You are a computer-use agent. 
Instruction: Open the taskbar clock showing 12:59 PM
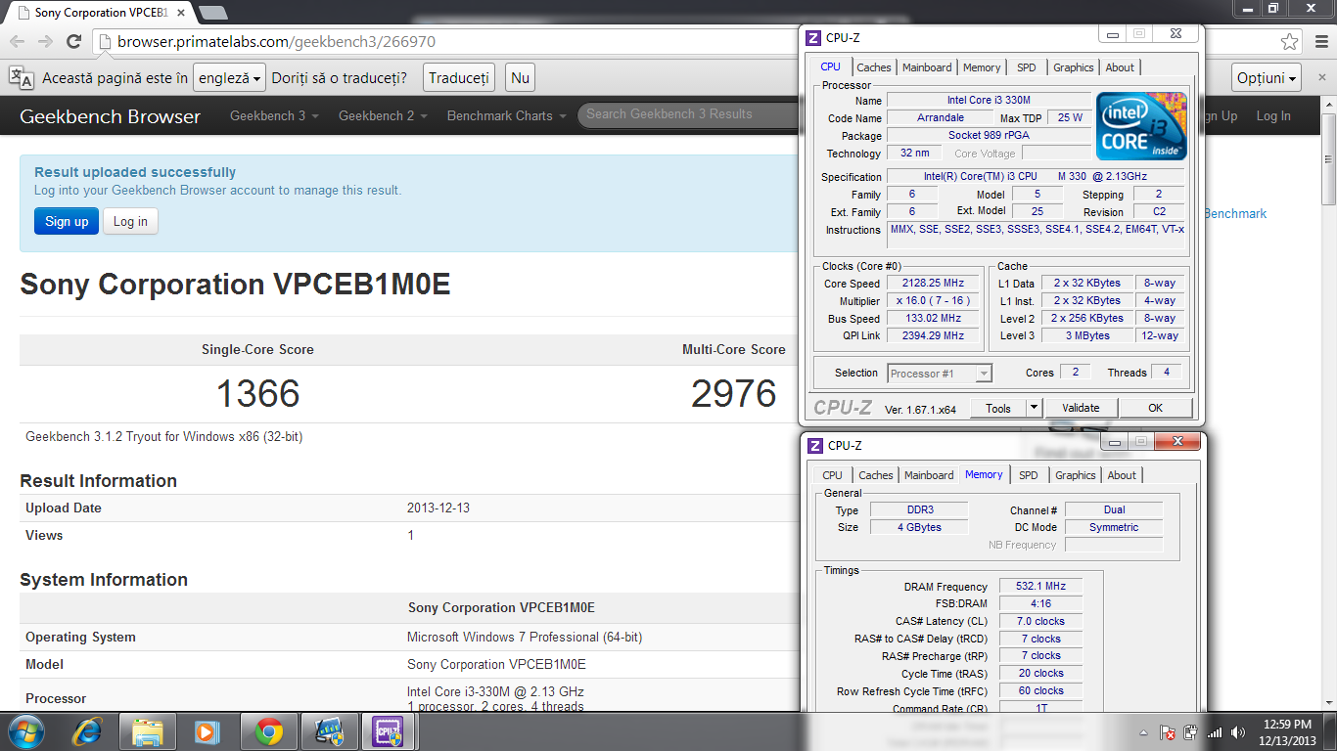[1288, 731]
